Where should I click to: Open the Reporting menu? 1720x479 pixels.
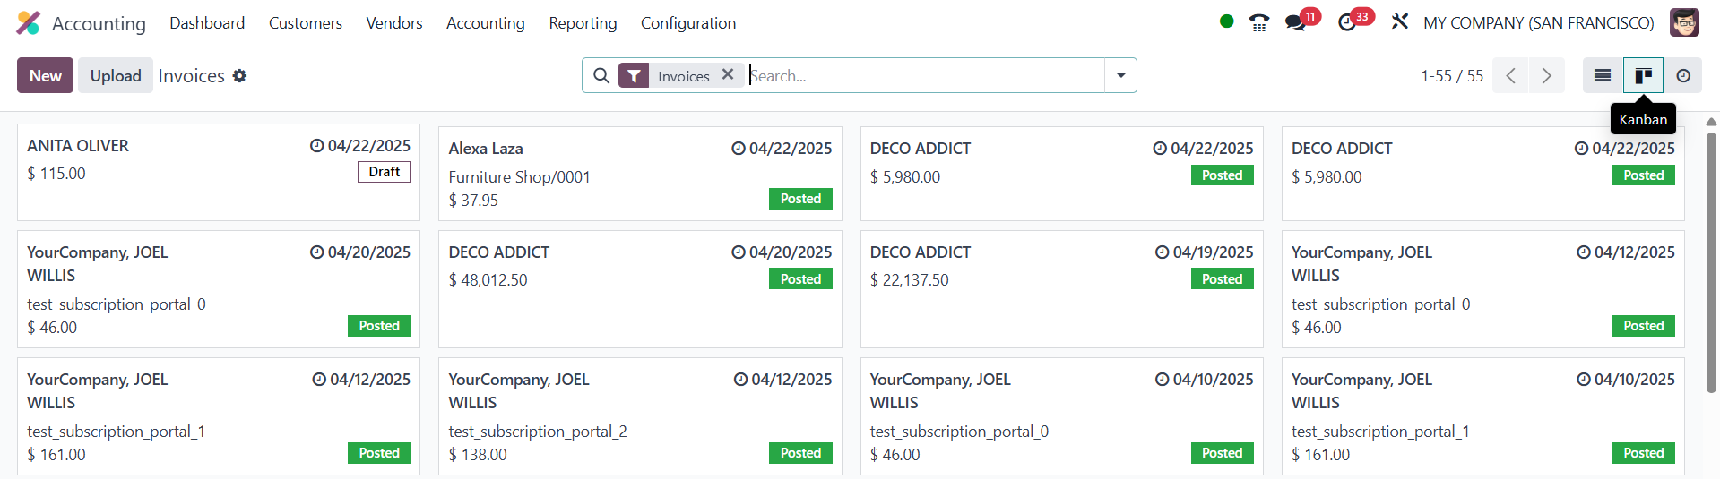(583, 23)
